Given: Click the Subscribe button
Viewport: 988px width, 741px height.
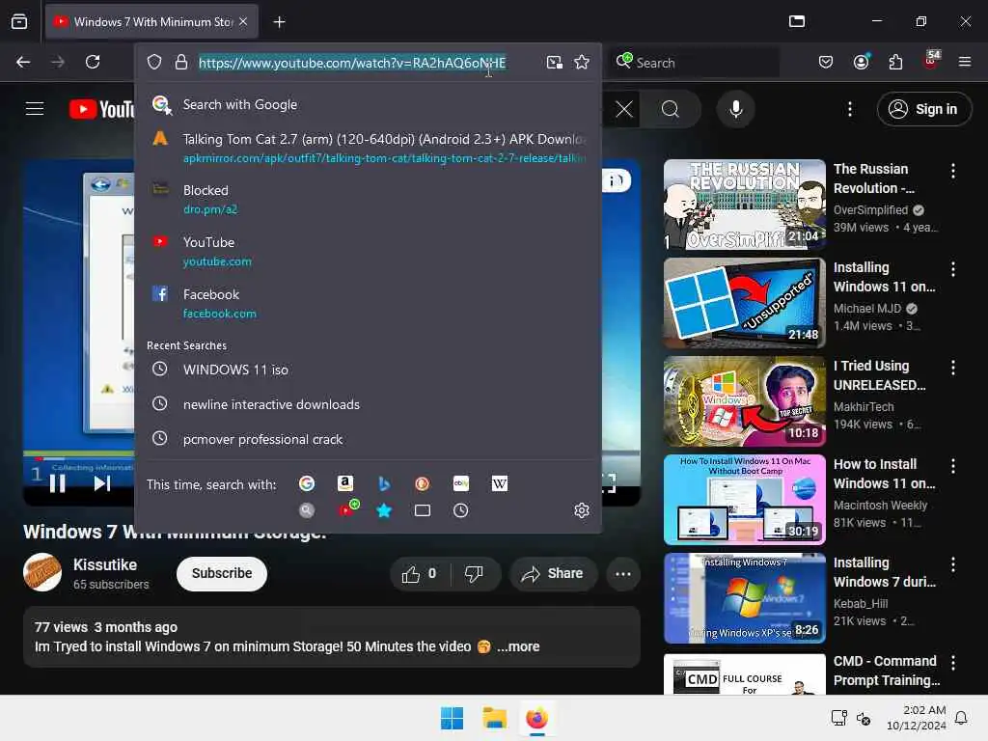Looking at the screenshot, I should point(222,573).
